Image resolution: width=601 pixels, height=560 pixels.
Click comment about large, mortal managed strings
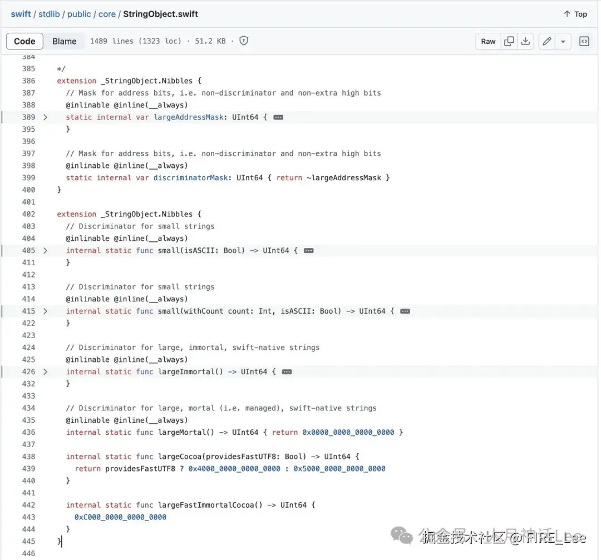(x=221, y=408)
